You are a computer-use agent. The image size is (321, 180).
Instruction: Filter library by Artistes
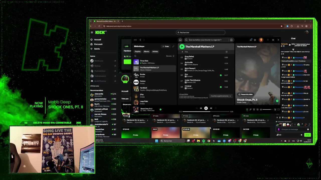pyautogui.click(x=155, y=51)
